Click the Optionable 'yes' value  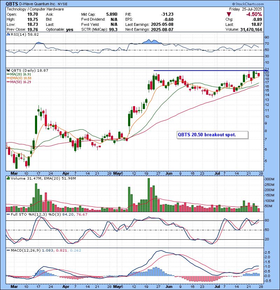[x=70, y=30]
